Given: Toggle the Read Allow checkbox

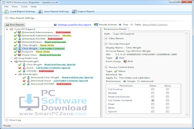Looking at the screenshot, I should click(x=153, y=104).
